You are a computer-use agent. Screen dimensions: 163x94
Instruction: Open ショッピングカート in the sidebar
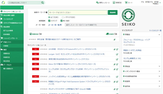[12, 38]
